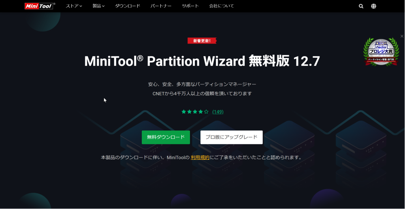Image resolution: width=405 pixels, height=209 pixels.
Task: Click the CNETから4千万人以上 text line
Action: point(202,94)
